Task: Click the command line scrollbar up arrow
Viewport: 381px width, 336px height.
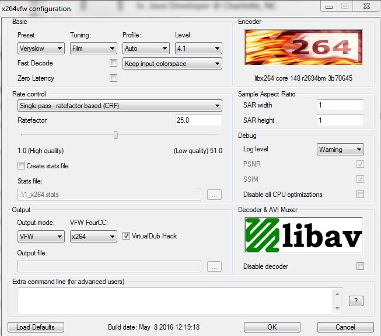Action: pos(337,294)
